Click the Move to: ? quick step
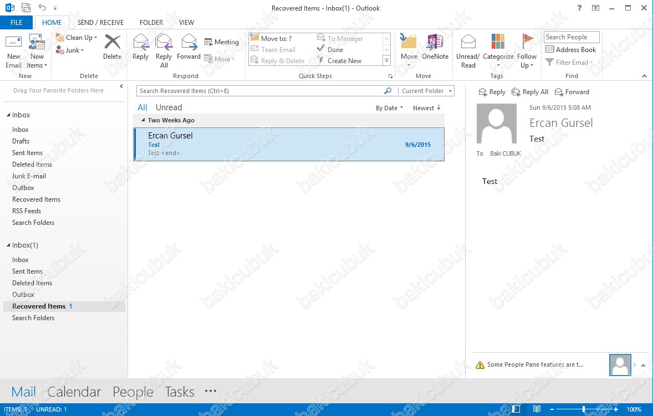 point(272,38)
